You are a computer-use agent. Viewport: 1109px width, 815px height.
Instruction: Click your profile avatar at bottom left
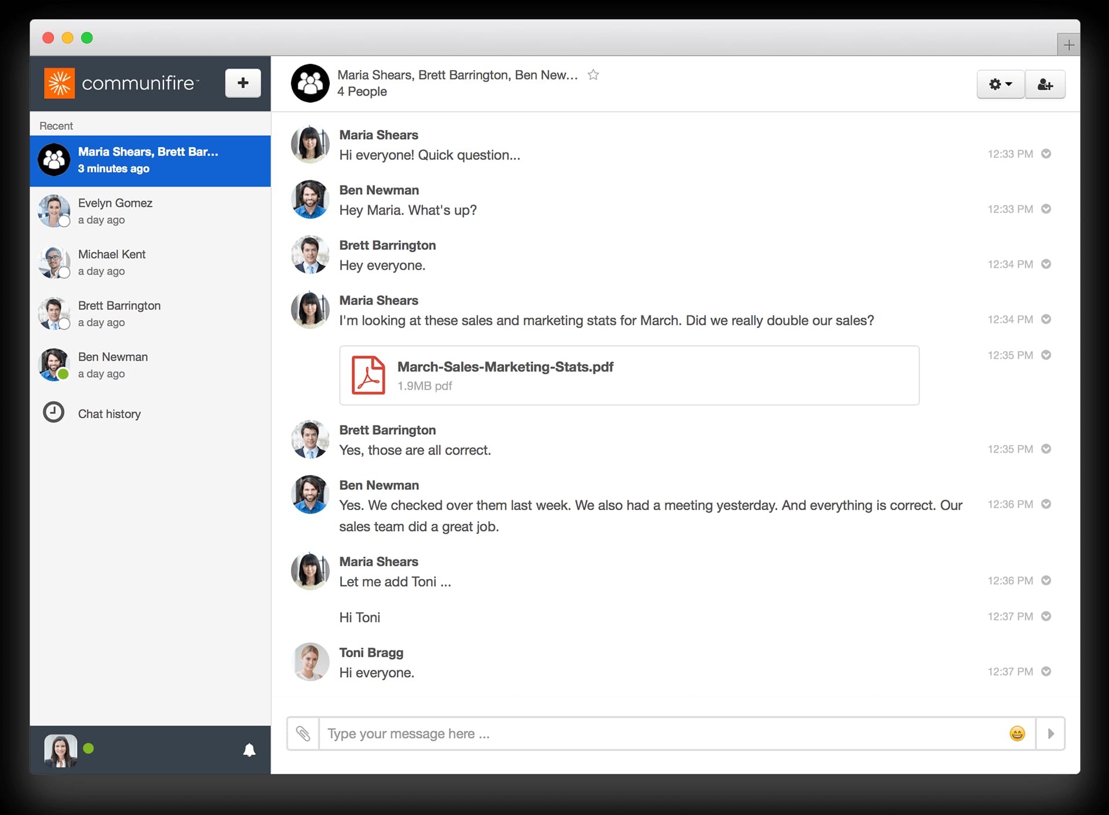[x=61, y=751]
